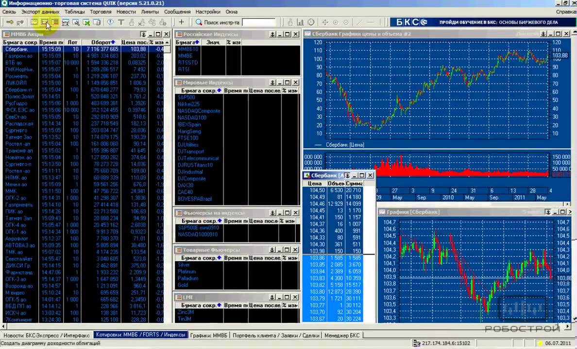Click the blue exclamation info icon
This screenshot has height=349, width=577.
click(110, 22)
